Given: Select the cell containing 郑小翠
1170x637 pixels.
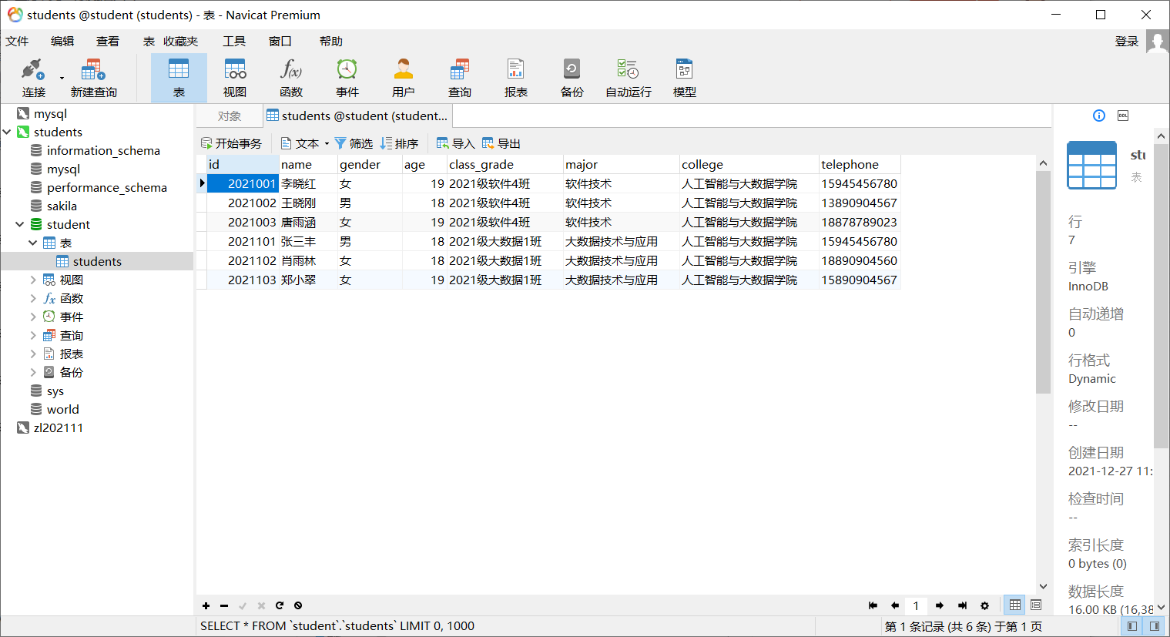Looking at the screenshot, I should click(x=308, y=280).
